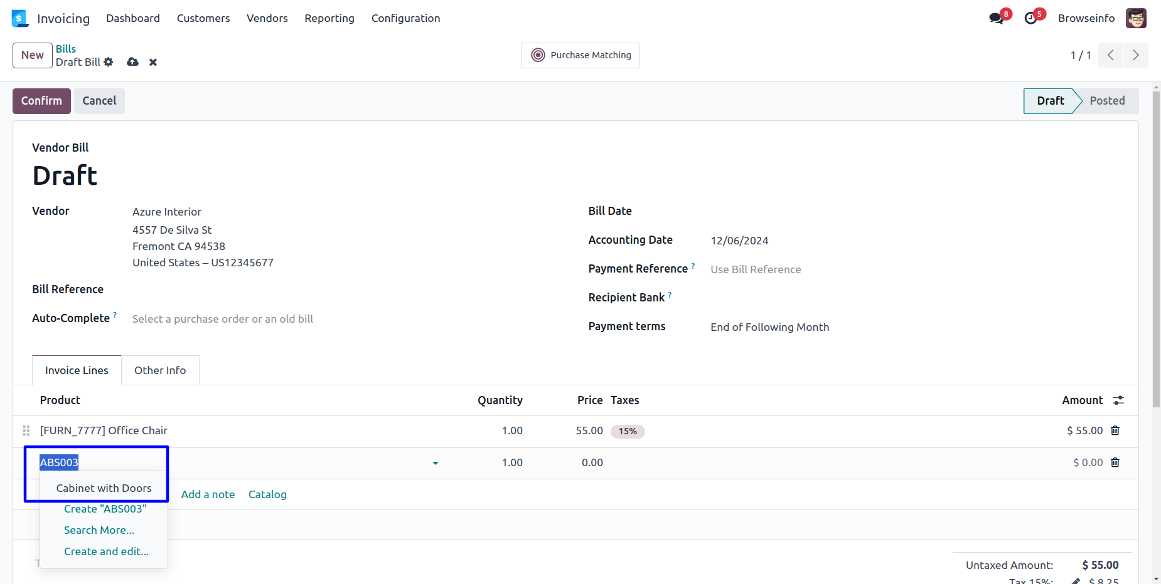Delete the ABS003 invoice line

pyautogui.click(x=1115, y=462)
